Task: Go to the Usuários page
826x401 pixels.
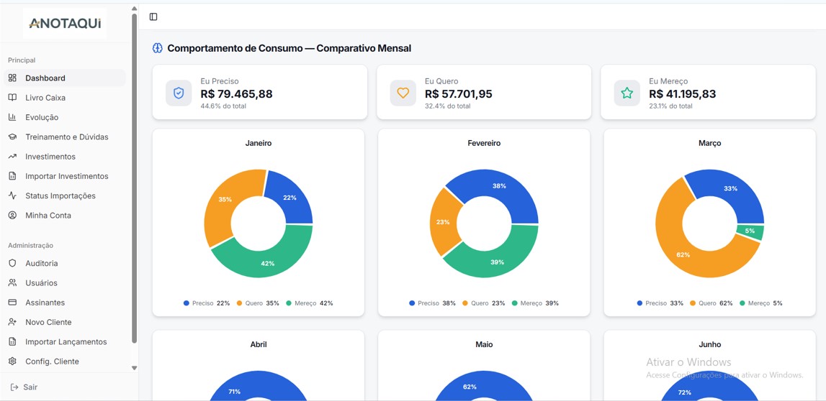Action: 65,282
